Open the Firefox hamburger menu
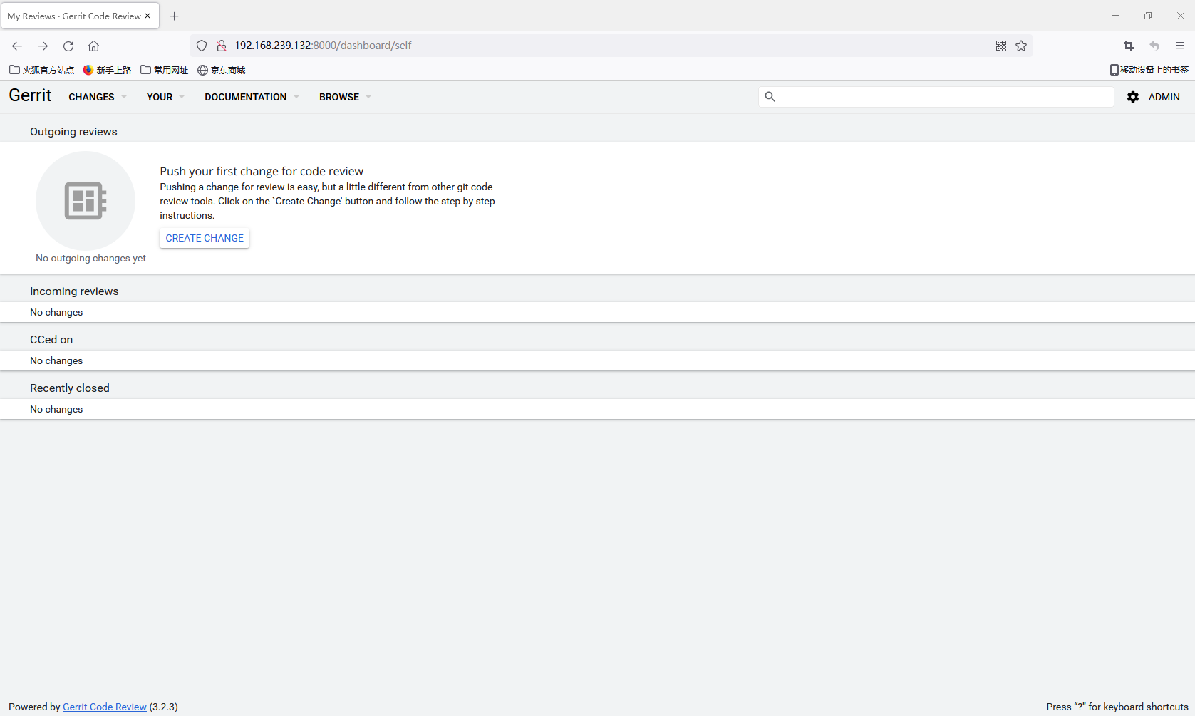The image size is (1195, 716). pyautogui.click(x=1180, y=46)
